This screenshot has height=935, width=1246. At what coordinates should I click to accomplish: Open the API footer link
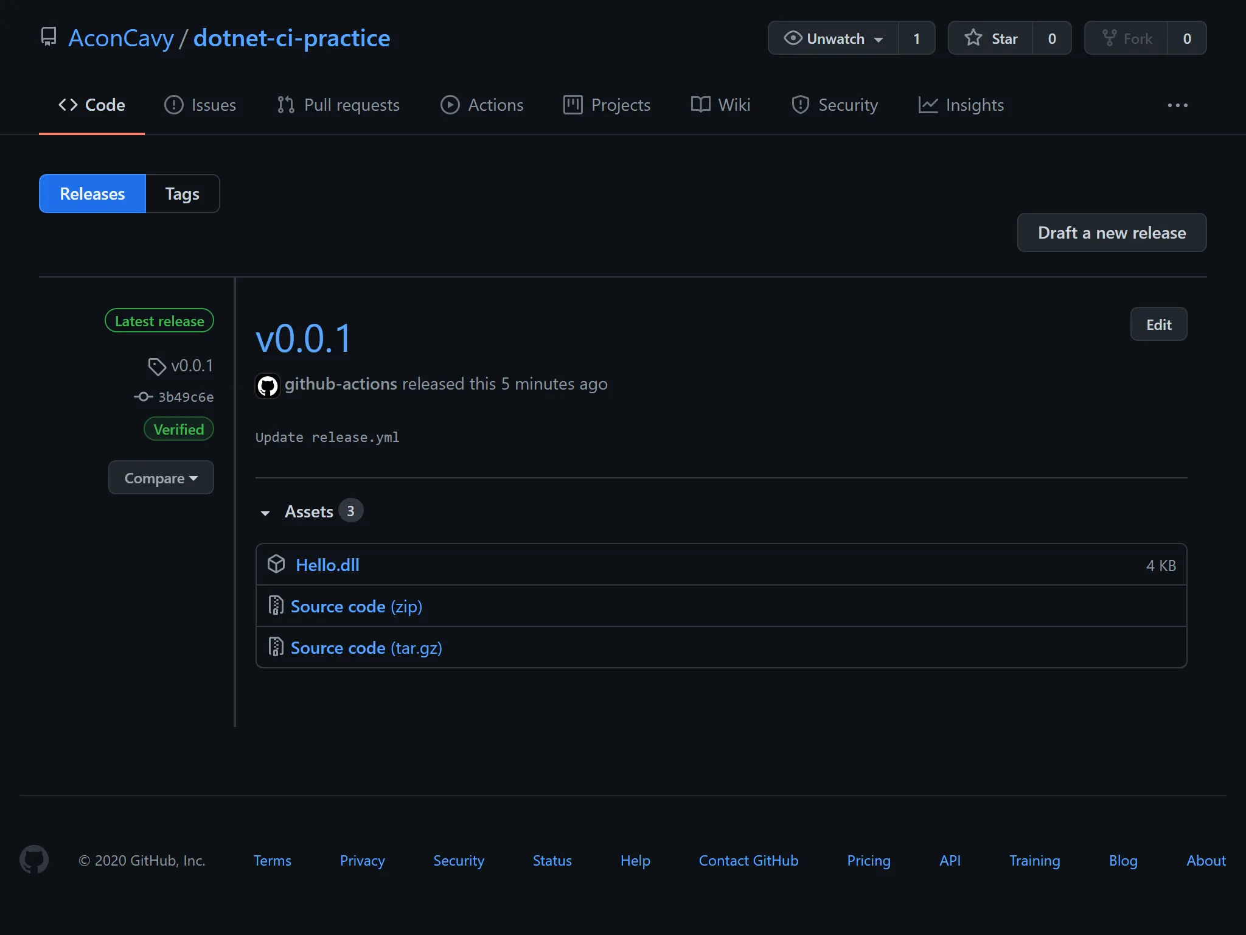point(950,860)
